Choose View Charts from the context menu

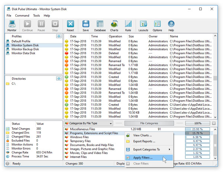click(x=149, y=135)
